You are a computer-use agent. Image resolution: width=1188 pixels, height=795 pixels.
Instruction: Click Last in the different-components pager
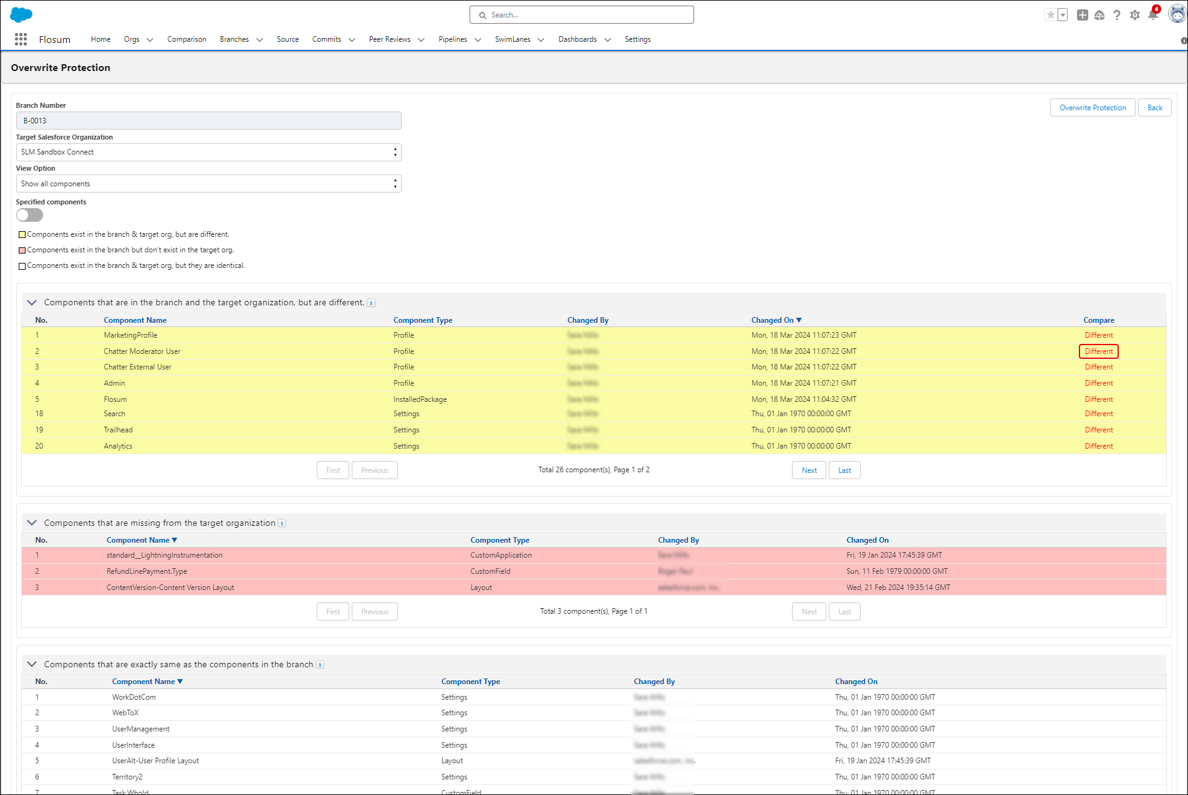[x=844, y=470]
